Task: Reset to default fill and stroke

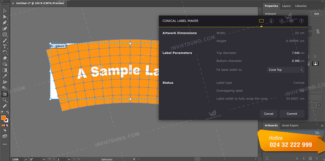Action: tap(2, 112)
